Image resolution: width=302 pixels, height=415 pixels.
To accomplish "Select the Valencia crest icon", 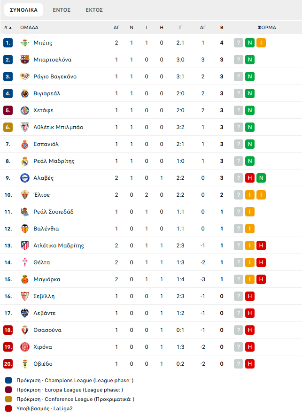I will click(25, 229).
